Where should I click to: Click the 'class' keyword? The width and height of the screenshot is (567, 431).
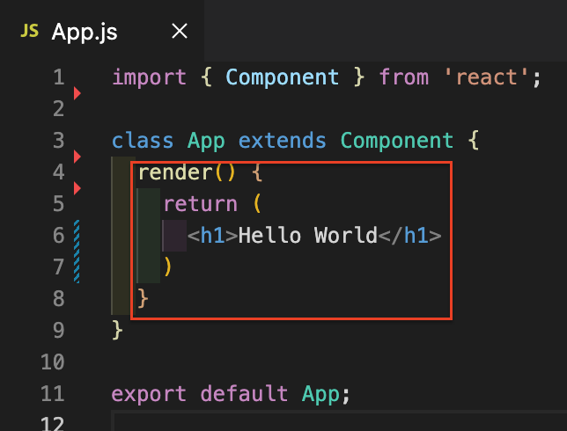click(143, 141)
